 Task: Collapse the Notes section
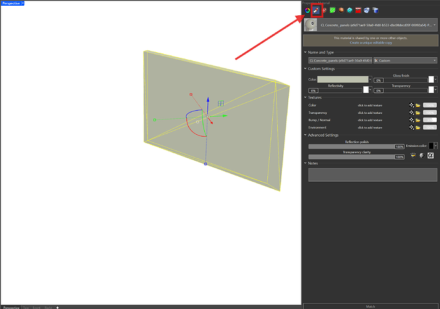(x=305, y=163)
